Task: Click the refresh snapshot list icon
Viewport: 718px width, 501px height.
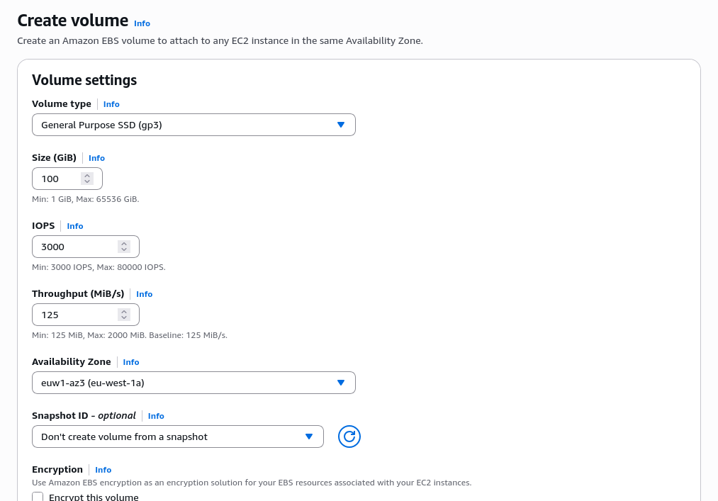Action: (x=349, y=437)
